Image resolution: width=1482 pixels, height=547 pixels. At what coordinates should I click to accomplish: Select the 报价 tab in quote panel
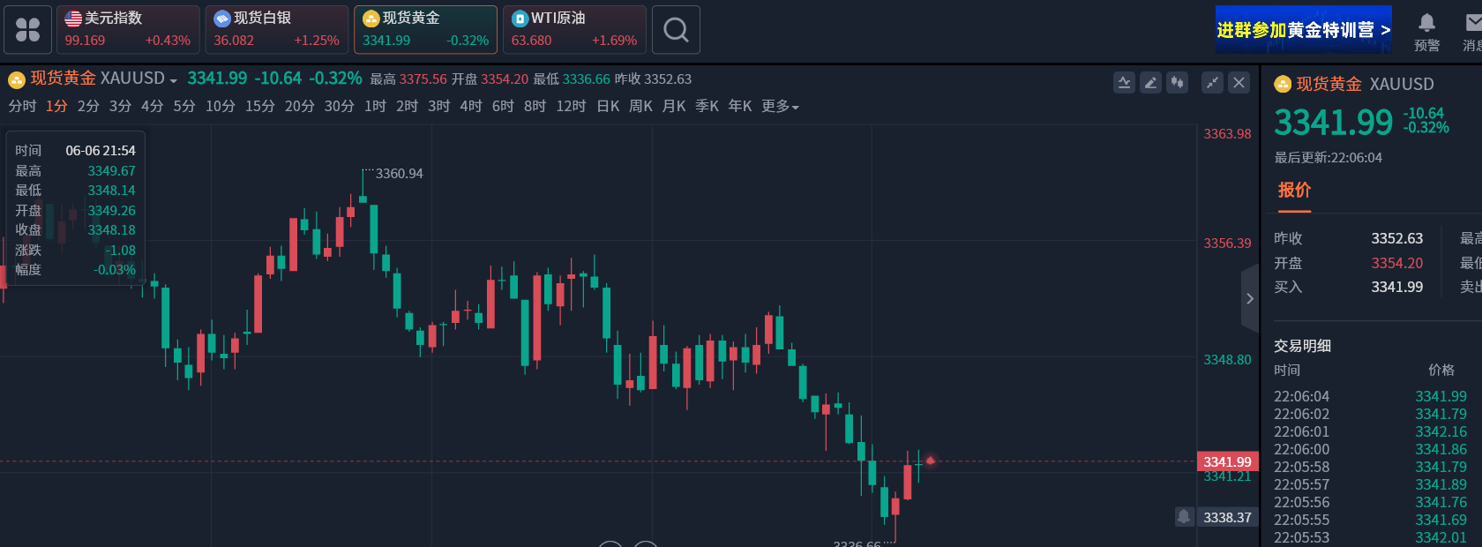[1294, 191]
